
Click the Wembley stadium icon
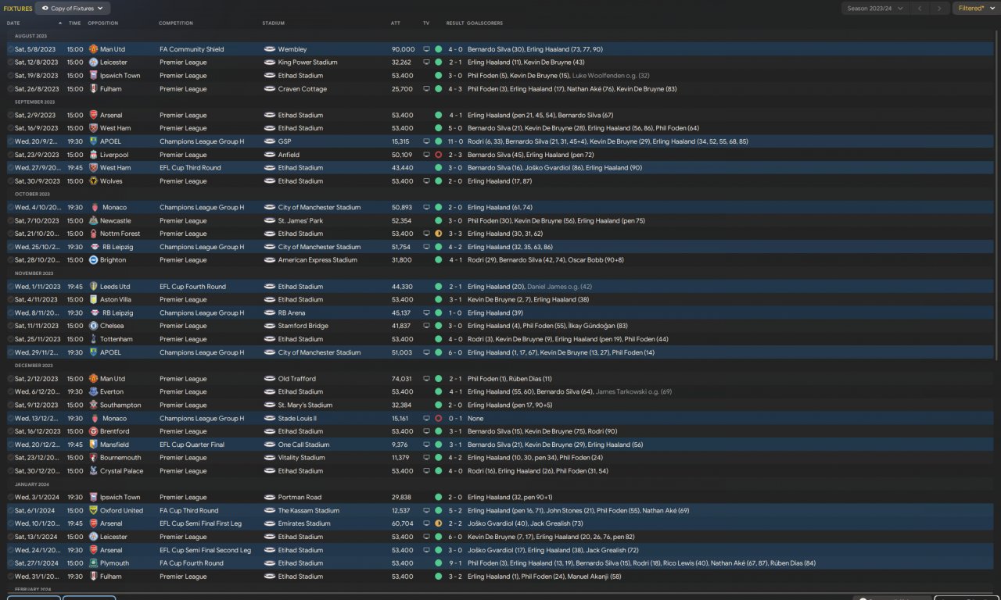coord(270,49)
